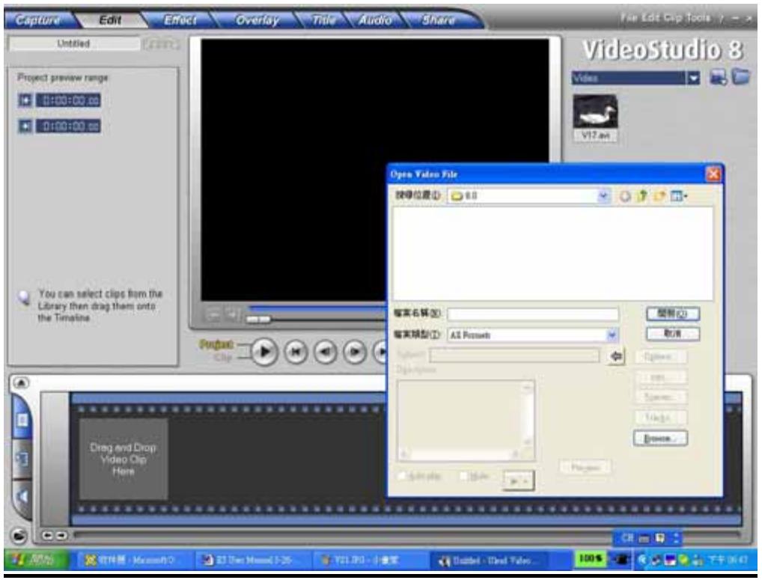
Task: Click the load video into library icon
Action: tap(718, 77)
